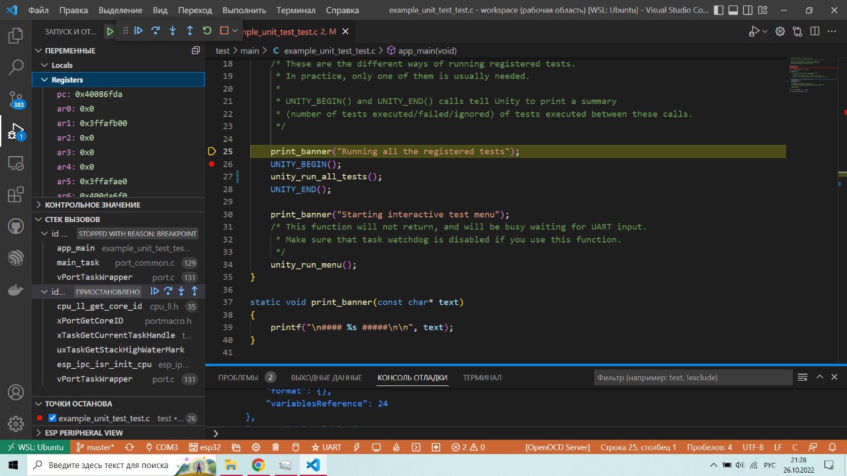The image size is (847, 476).
Task: Open the Extensions view in activity bar
Action: coord(15,195)
